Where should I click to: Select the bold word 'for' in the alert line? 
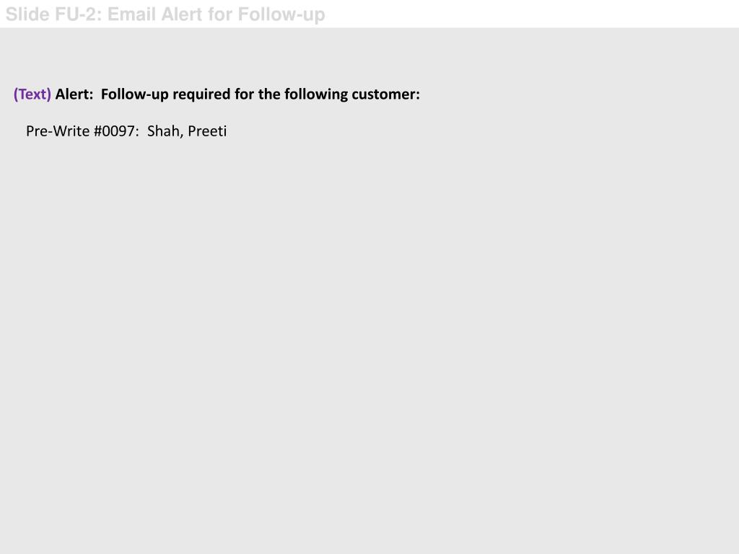coord(244,94)
